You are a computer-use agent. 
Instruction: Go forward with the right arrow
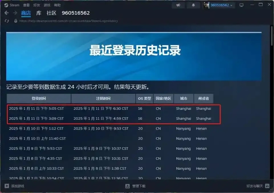[x=15, y=13]
